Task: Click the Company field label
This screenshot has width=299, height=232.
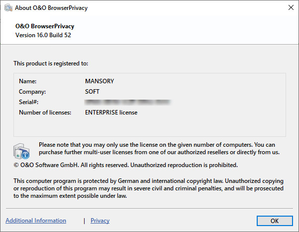Action: (x=32, y=92)
